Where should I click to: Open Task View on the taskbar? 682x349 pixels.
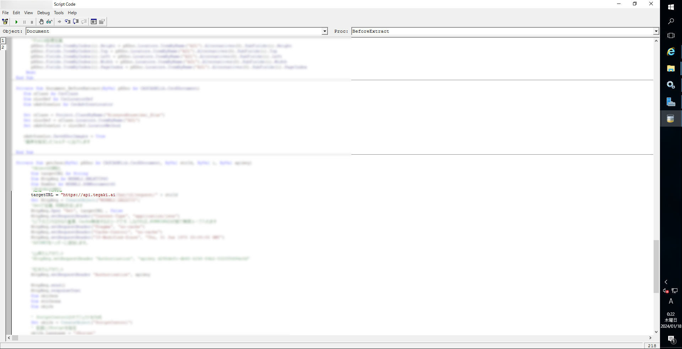tap(671, 35)
